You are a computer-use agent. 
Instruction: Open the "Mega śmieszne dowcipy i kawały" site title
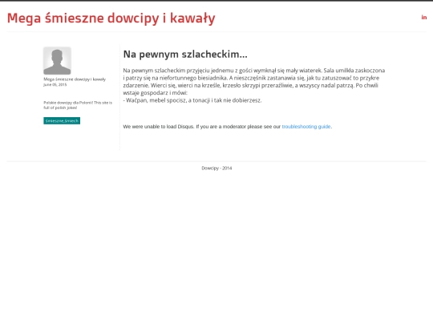coord(111,18)
